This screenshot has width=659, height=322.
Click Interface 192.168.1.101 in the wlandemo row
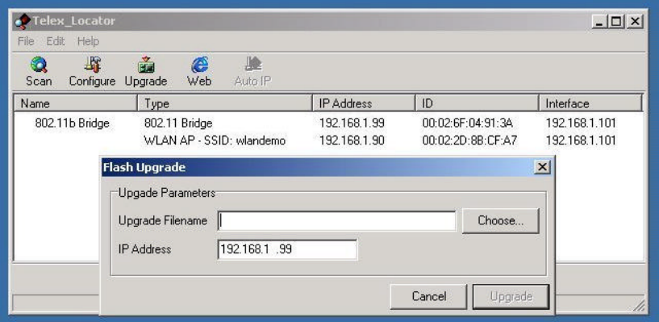tap(581, 140)
